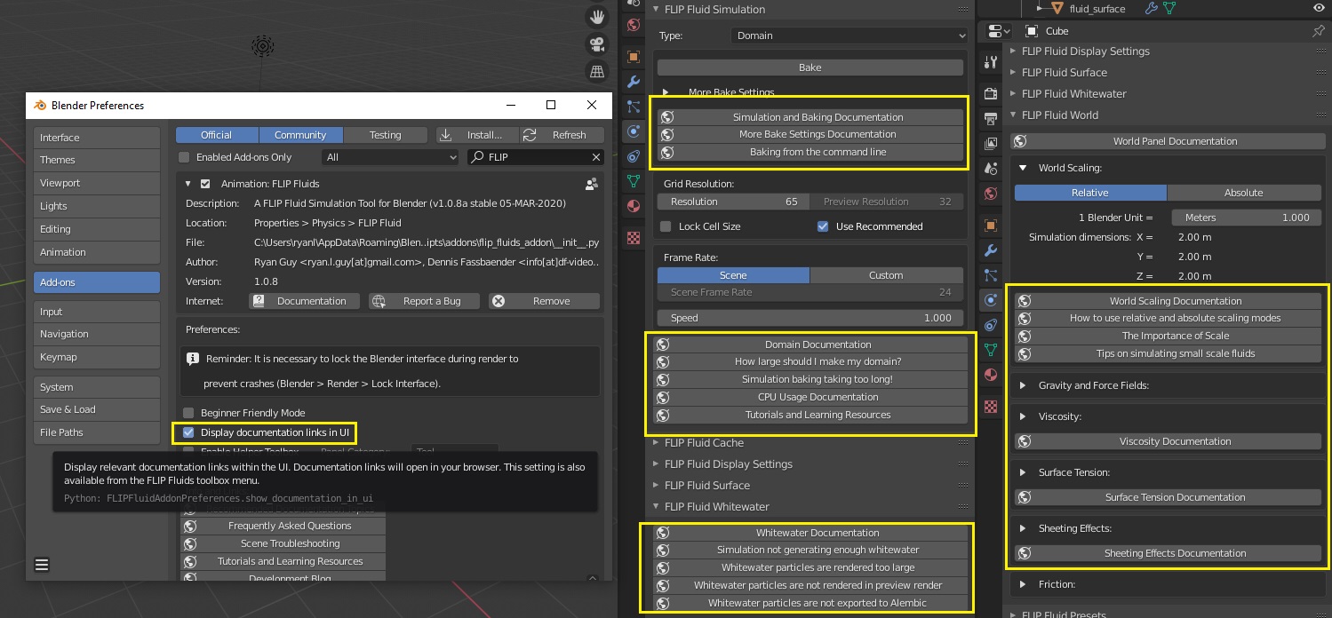This screenshot has height=618, width=1332.
Task: Expand the Friction section
Action: 1023,584
